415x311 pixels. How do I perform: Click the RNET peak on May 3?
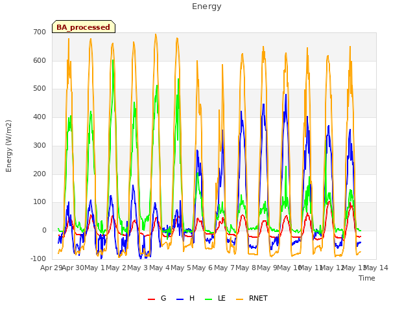coord(156,34)
